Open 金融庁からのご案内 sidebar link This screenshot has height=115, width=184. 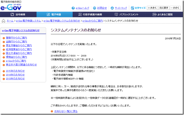click(x=16, y=42)
